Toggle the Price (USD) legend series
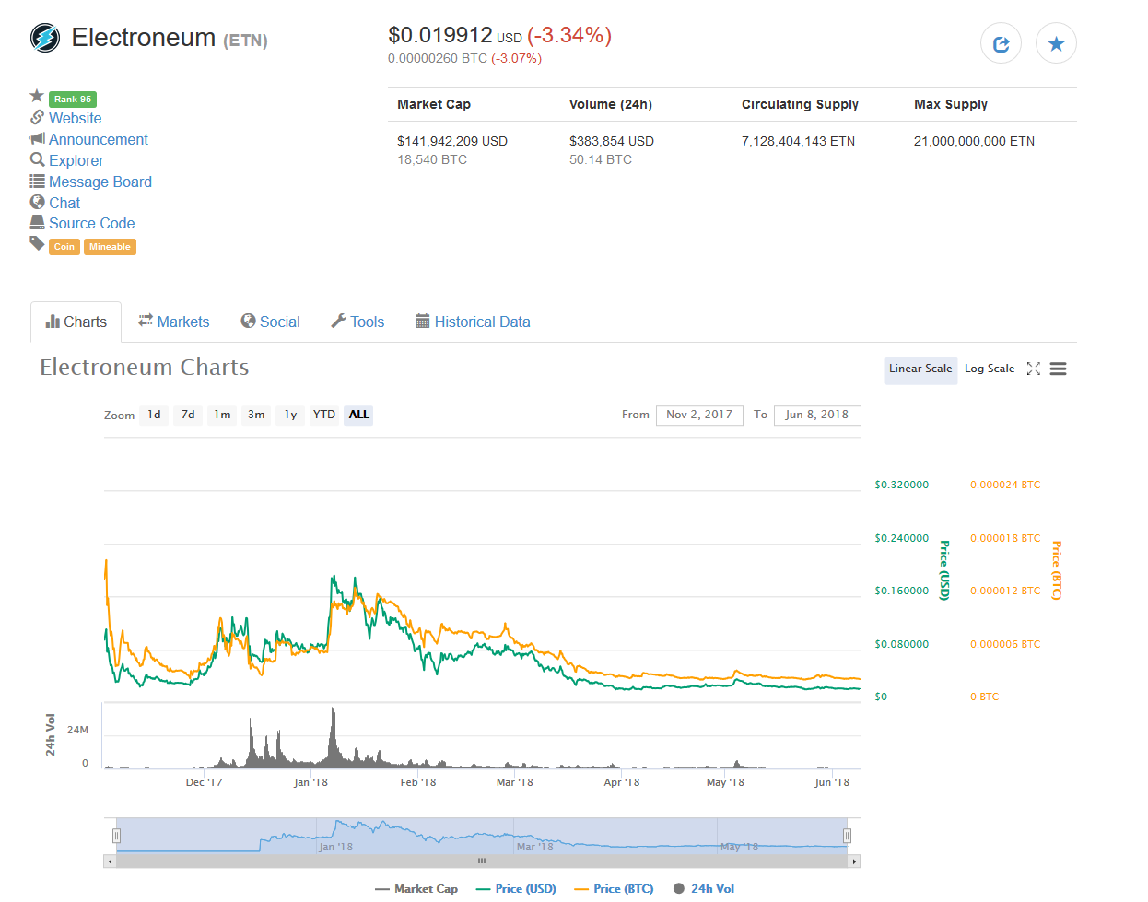The image size is (1148, 902). pos(516,889)
